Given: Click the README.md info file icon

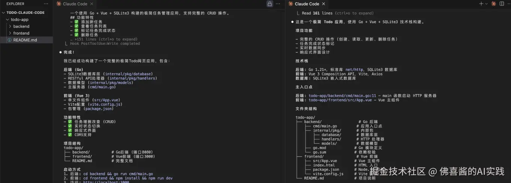Looking at the screenshot, I should pyautogui.click(x=10, y=40).
